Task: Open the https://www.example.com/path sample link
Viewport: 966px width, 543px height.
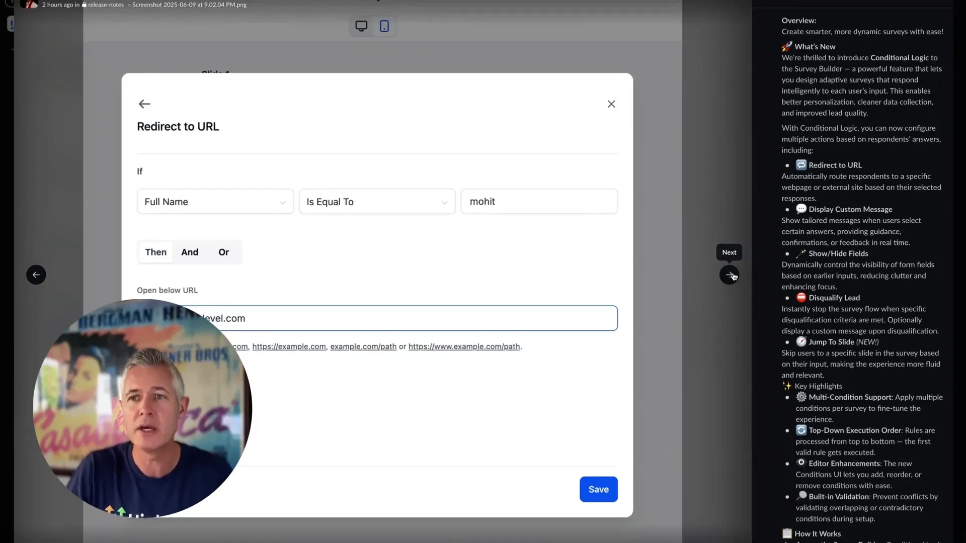Action: [x=464, y=346]
